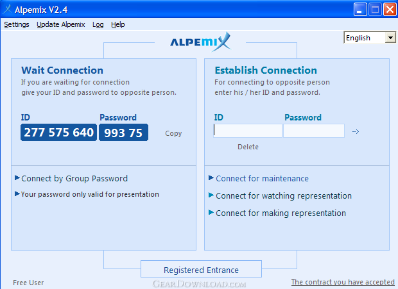Viewport: 398px width, 289px height.
Task: Click the triangle beside Your password only valid
Action: click(17, 194)
